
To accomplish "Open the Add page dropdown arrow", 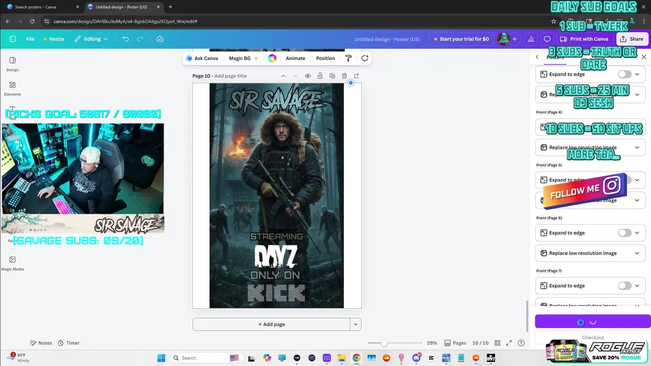I will tap(356, 324).
